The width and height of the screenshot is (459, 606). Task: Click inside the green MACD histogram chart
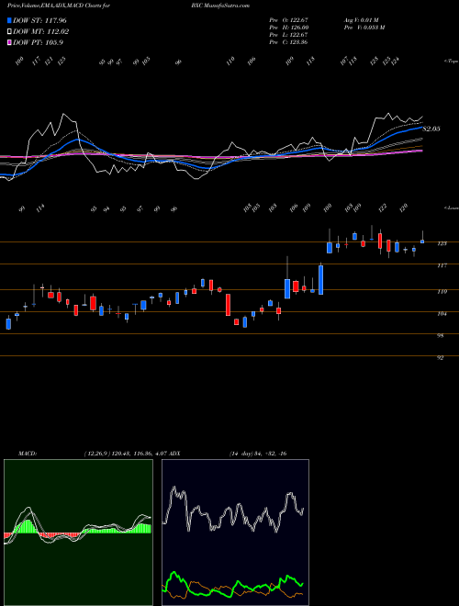click(x=78, y=533)
